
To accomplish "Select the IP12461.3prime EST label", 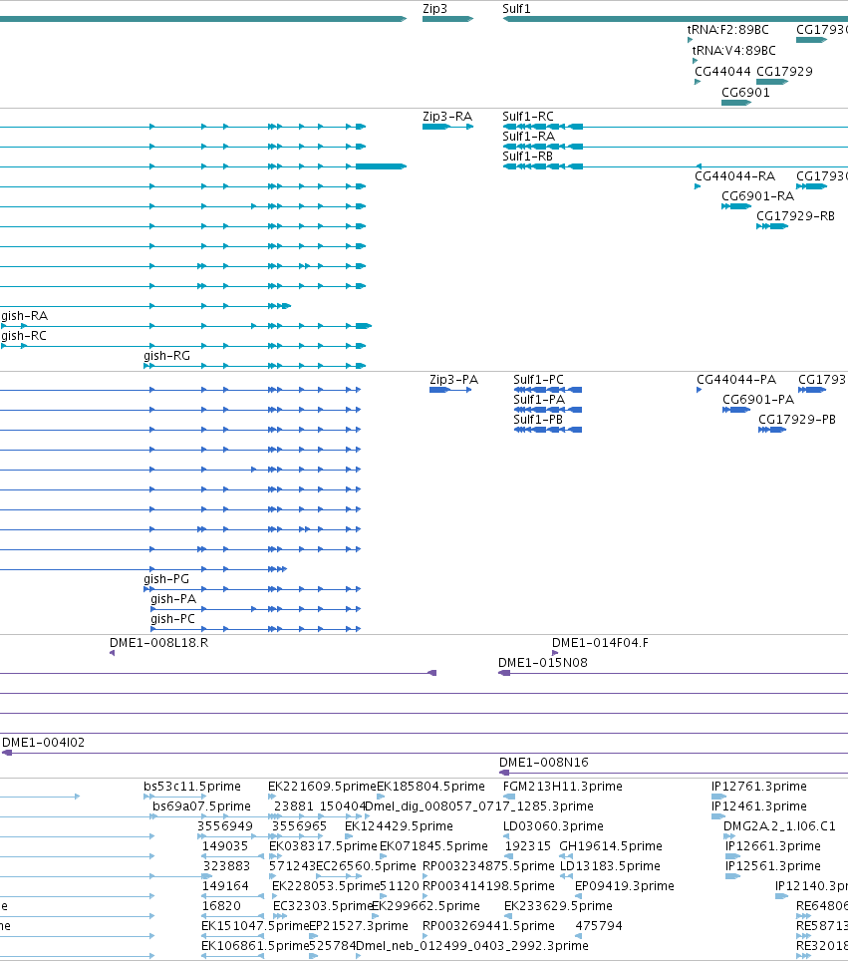I will (x=759, y=805).
